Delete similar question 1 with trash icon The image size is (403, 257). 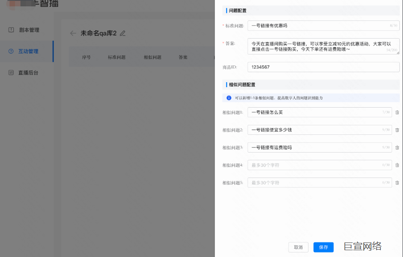coord(397,113)
